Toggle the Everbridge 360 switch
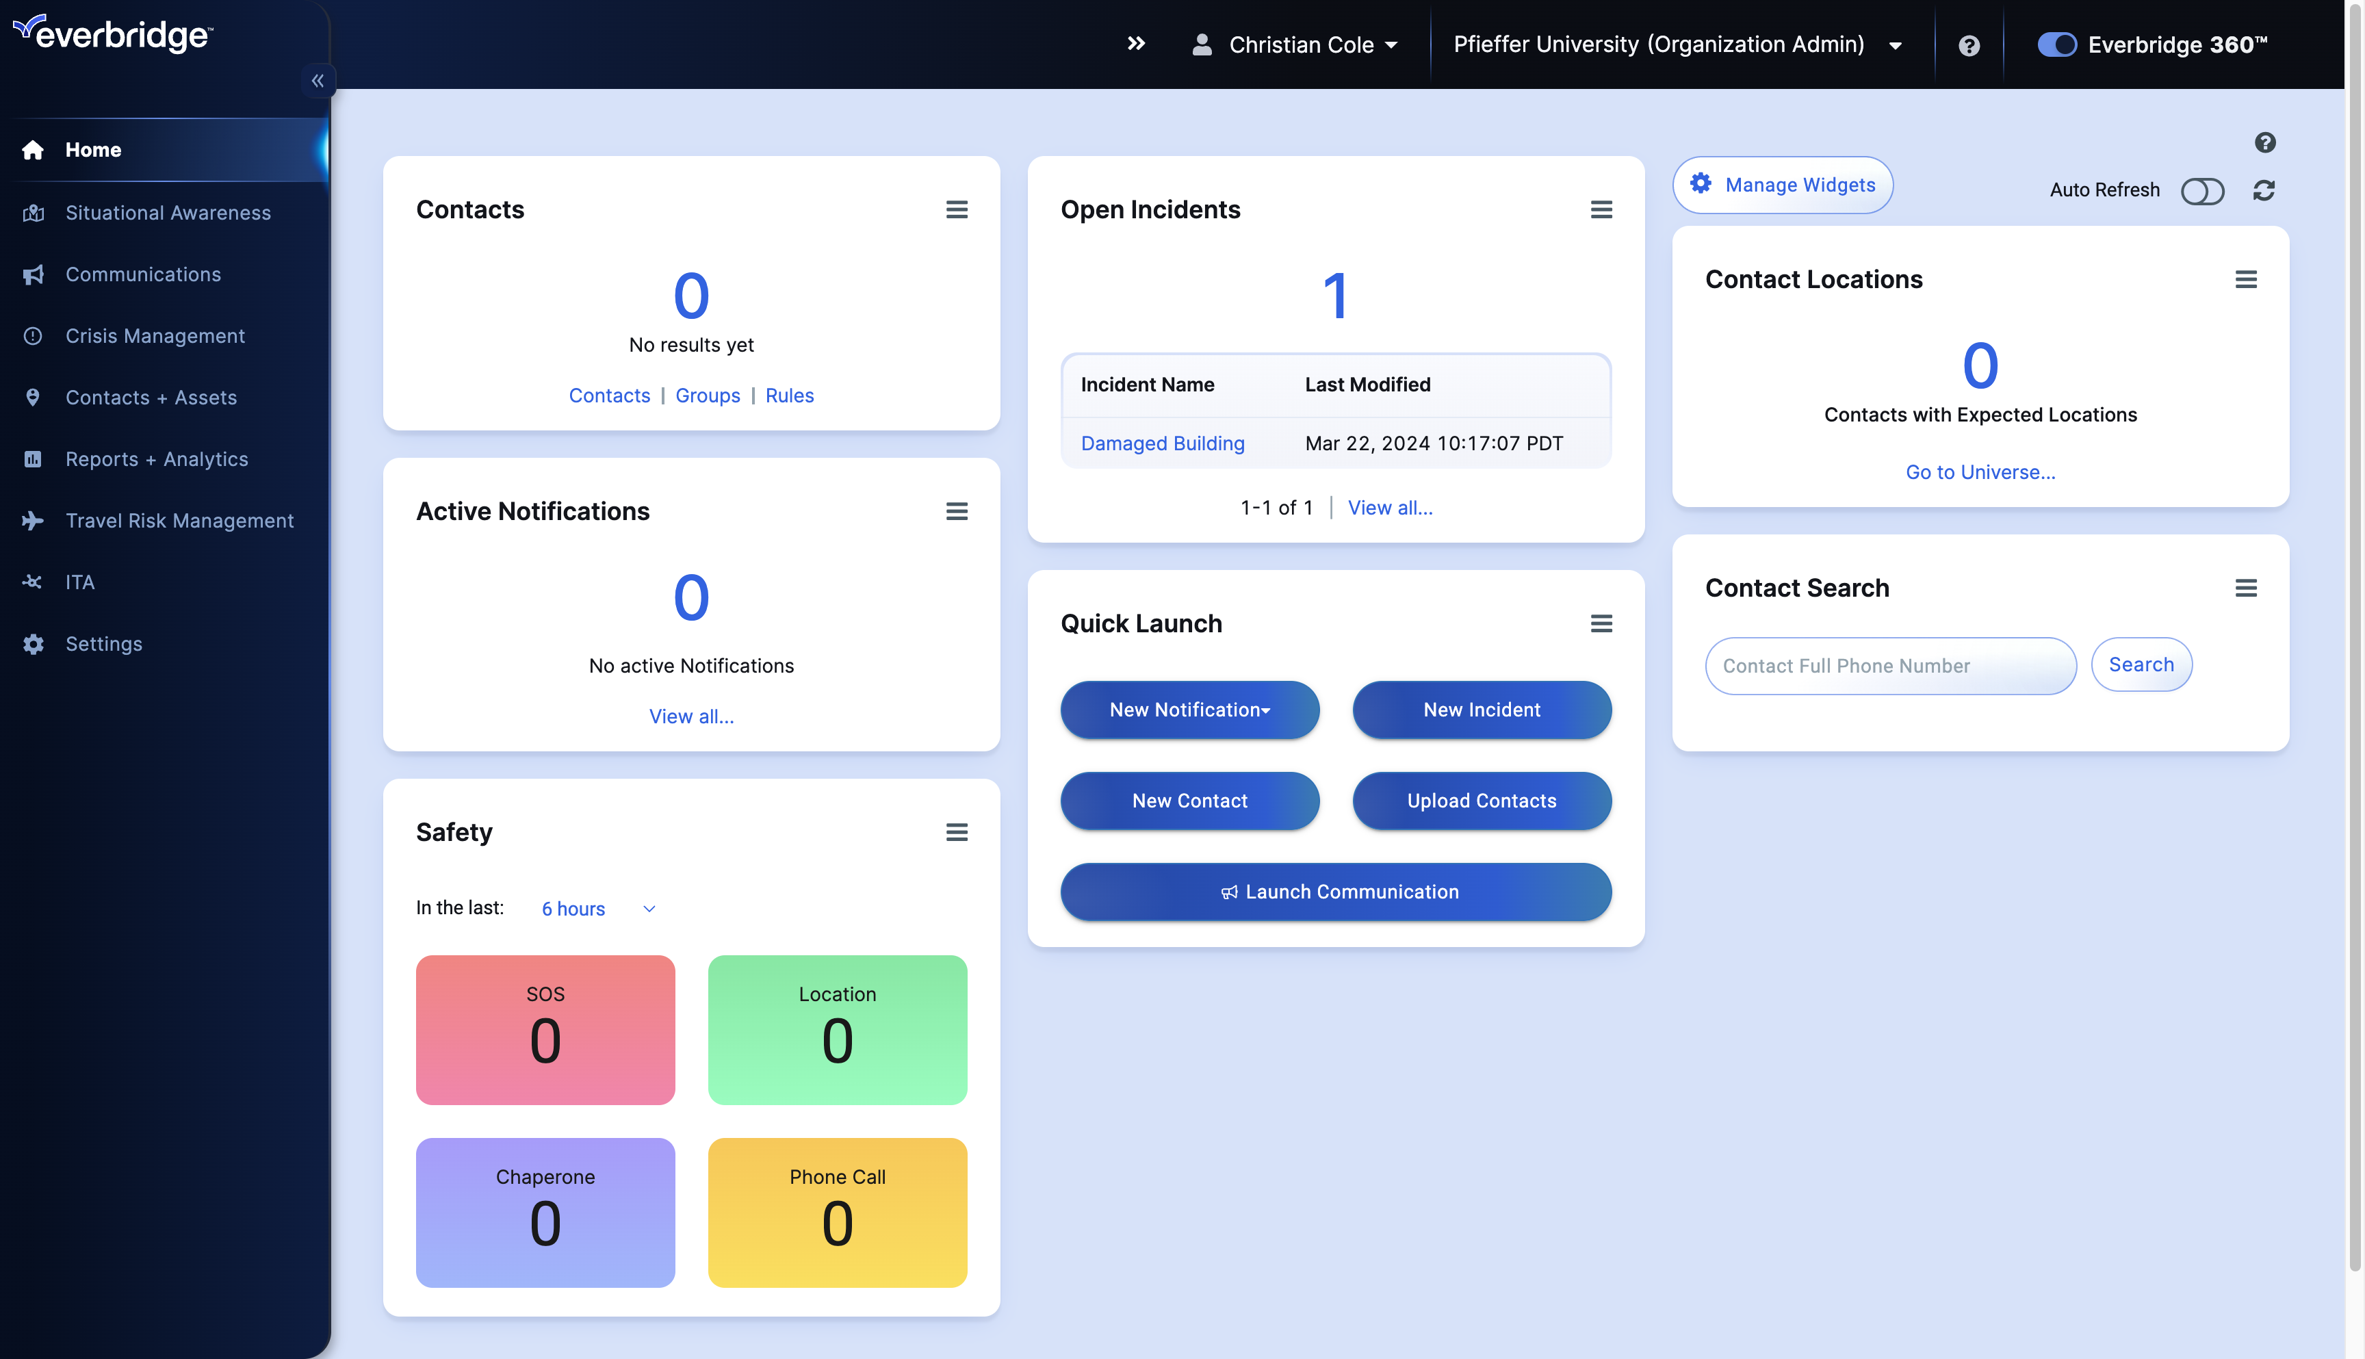 (2056, 44)
